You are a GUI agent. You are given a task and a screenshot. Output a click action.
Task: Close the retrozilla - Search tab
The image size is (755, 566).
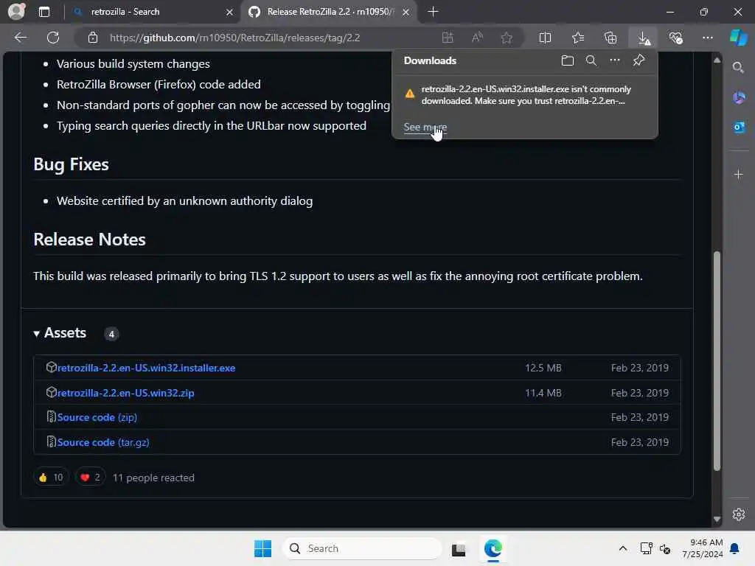click(230, 12)
